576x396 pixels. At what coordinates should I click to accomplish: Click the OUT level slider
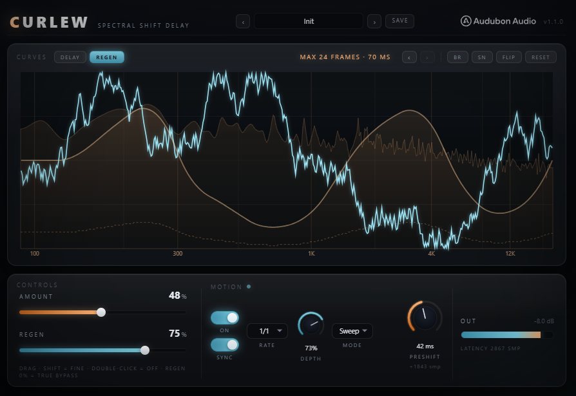point(507,335)
